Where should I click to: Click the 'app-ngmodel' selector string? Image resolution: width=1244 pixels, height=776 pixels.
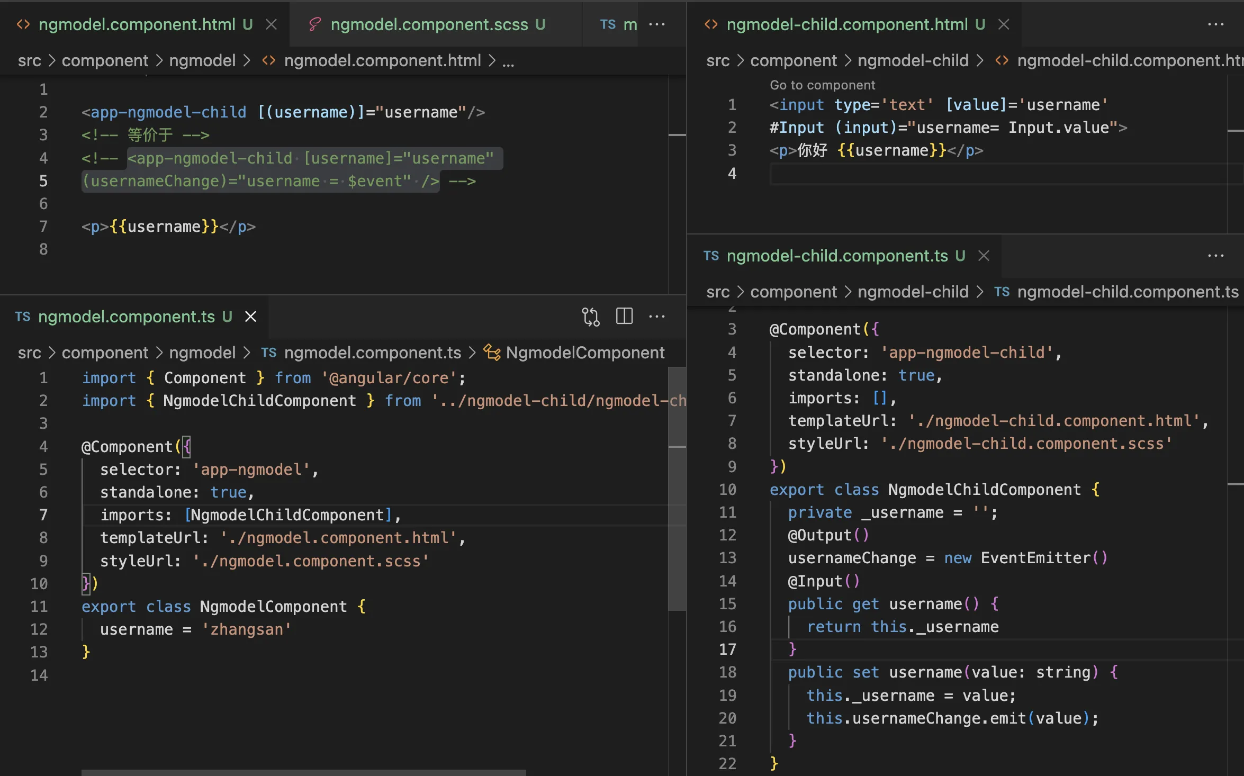click(251, 470)
